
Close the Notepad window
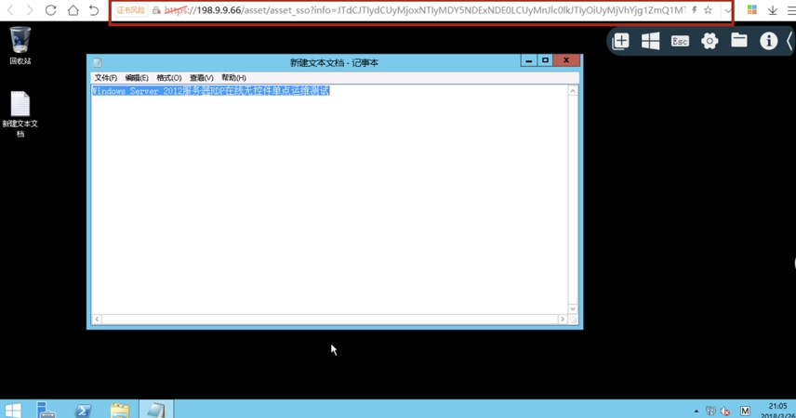(x=566, y=60)
